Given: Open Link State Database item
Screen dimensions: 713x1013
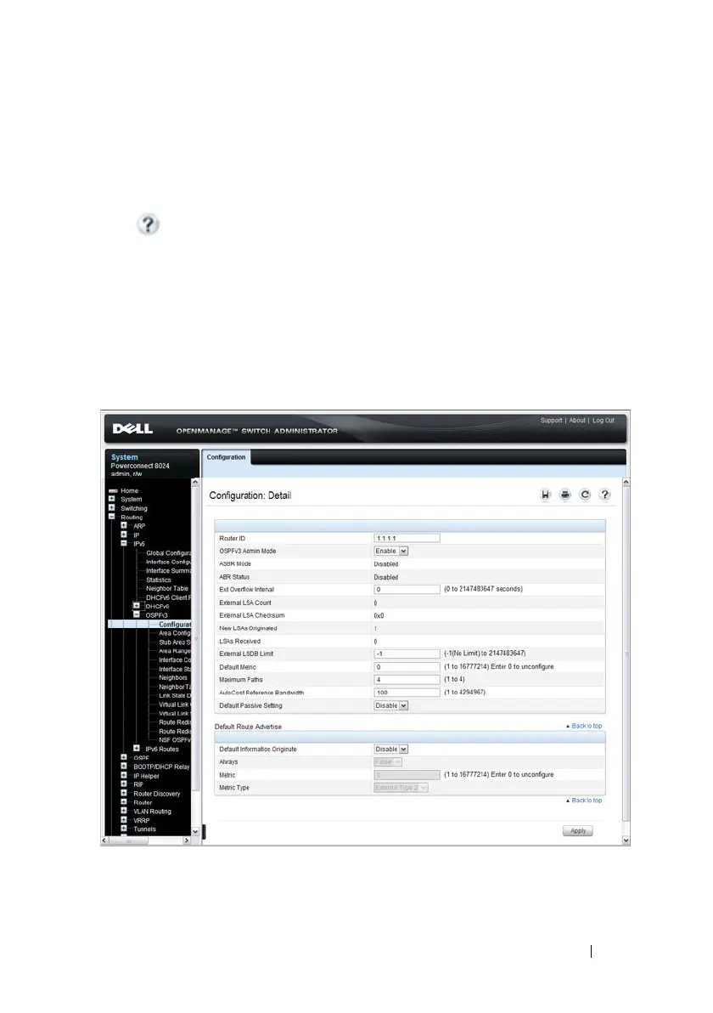Looking at the screenshot, I should coord(175,696).
